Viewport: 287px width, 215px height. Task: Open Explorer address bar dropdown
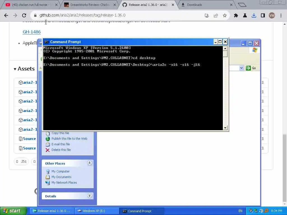(x=241, y=68)
